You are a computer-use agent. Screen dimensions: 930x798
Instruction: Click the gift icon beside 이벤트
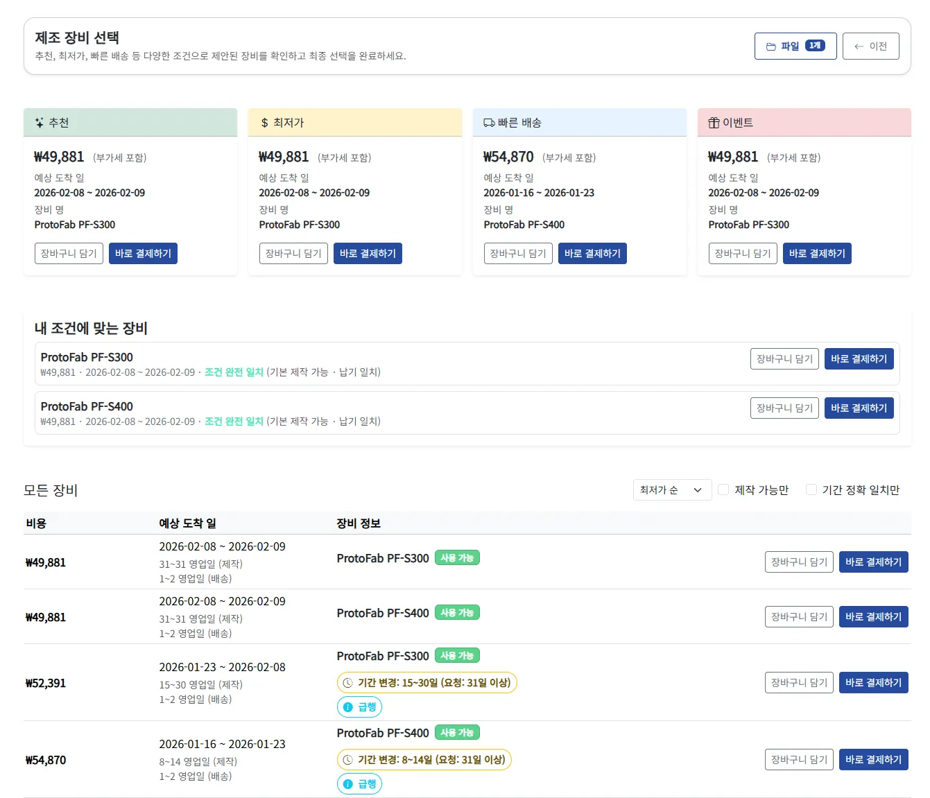[x=714, y=123]
